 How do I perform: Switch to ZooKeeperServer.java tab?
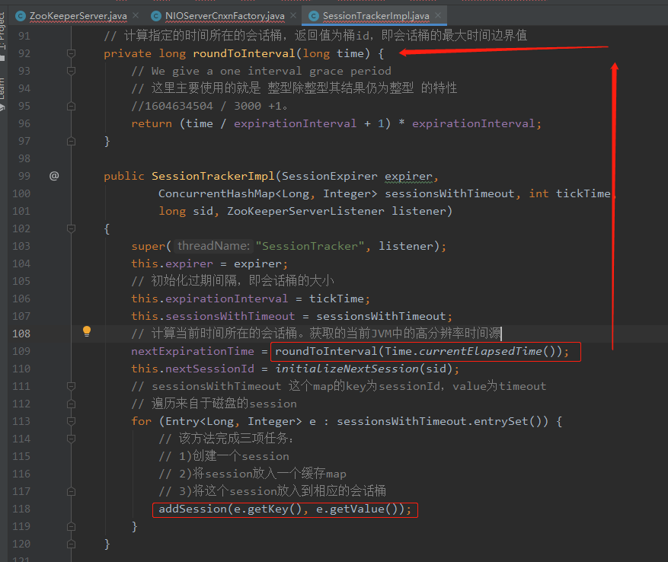click(78, 16)
